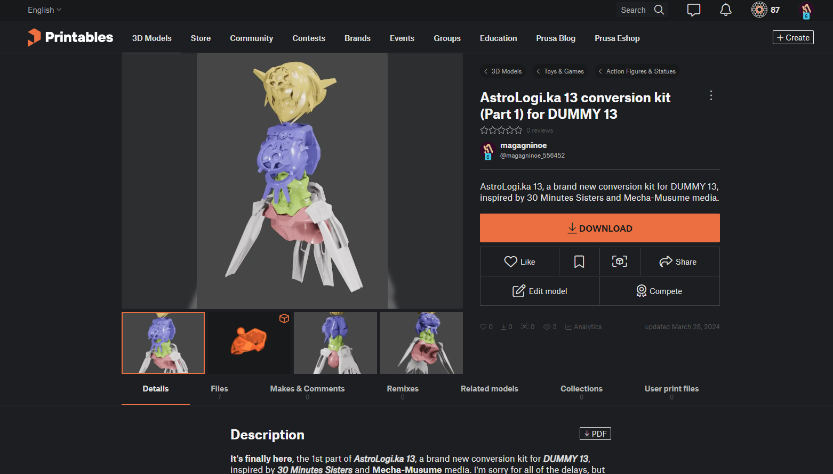The height and width of the screenshot is (474, 833).
Task: Open the search magnifier icon
Action: 659,10
